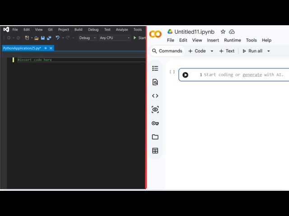289x216 pixels.
Task: Open the Project menu
Action: [64, 30]
